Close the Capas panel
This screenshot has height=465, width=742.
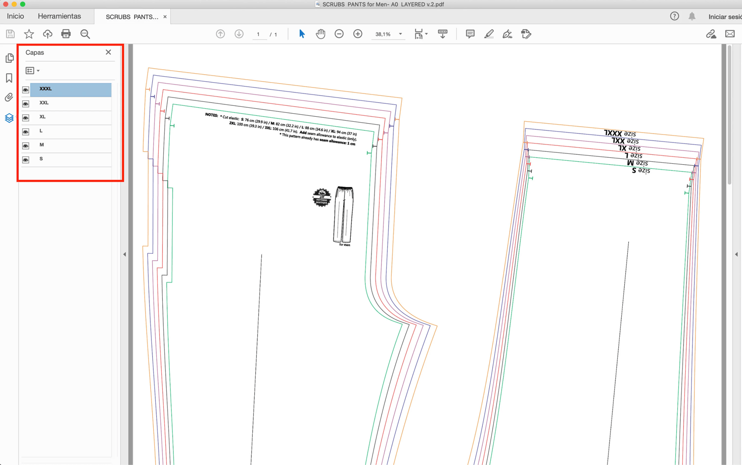click(x=108, y=52)
